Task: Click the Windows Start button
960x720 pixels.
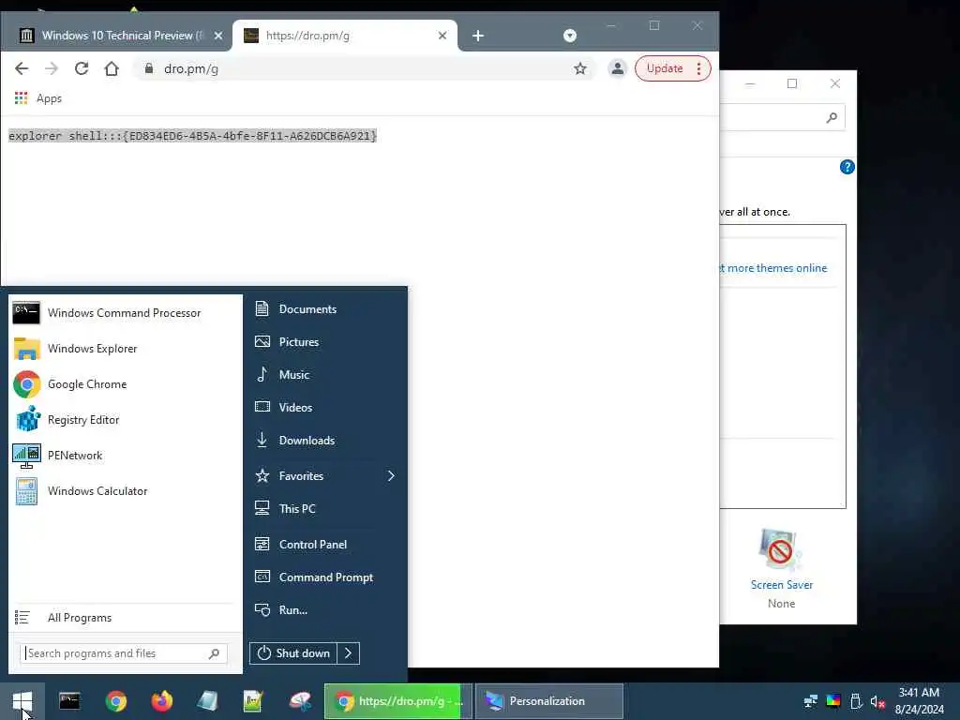Action: (22, 701)
